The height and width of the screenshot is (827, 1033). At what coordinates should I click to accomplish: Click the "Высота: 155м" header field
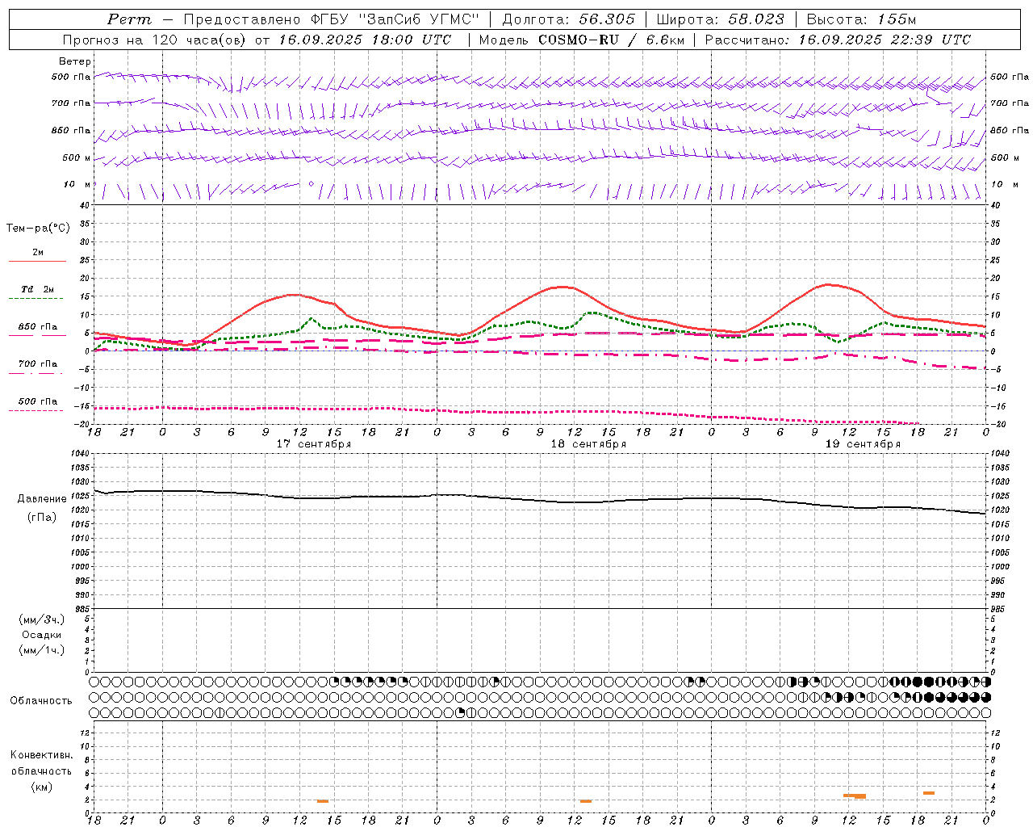tap(862, 19)
